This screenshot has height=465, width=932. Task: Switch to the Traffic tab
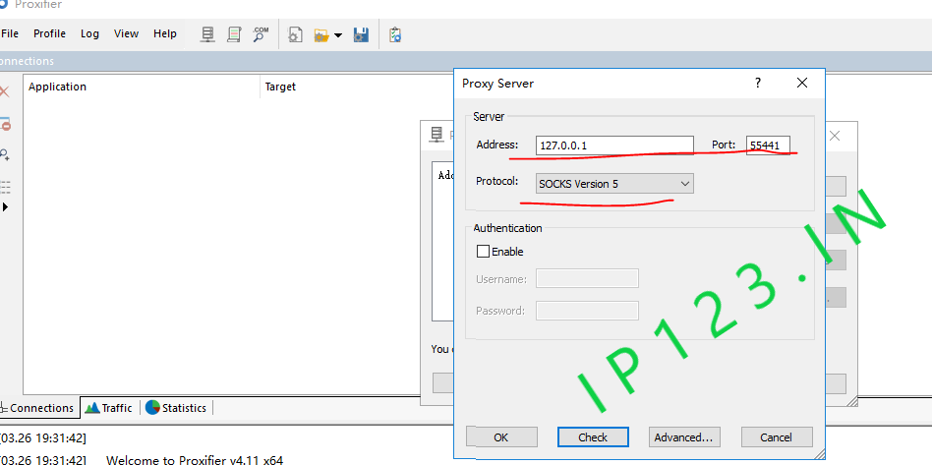pos(109,408)
